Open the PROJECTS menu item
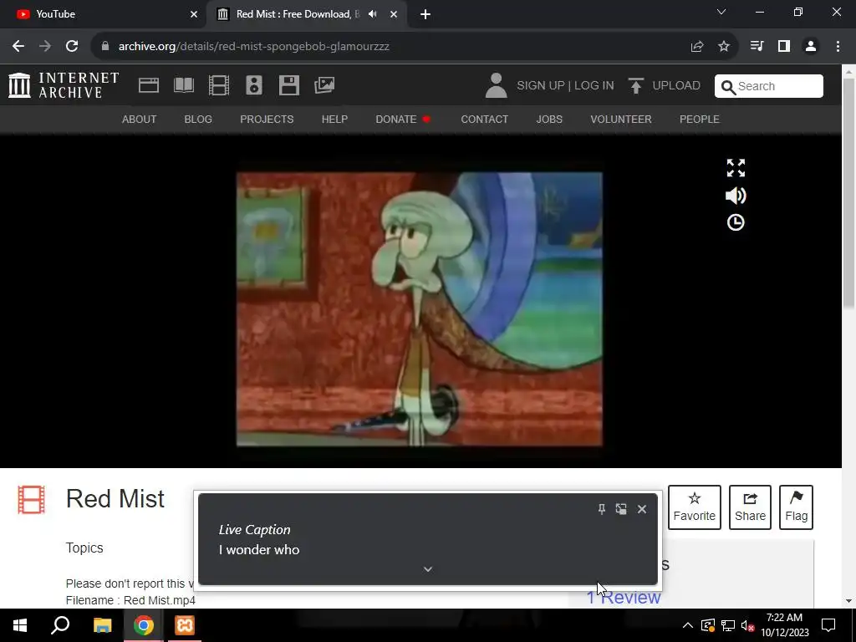Screen dimensions: 856x642 (267, 119)
